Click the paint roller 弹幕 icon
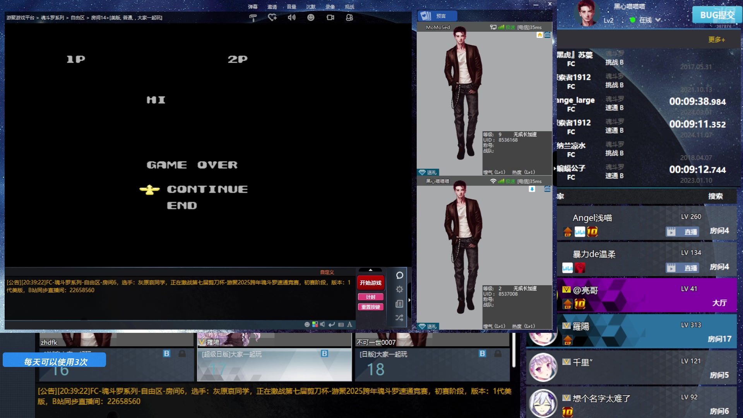Viewport: 743px width, 418px height. (x=253, y=17)
